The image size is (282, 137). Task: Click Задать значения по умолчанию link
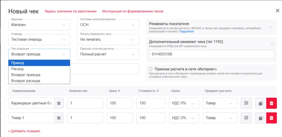click(70, 11)
